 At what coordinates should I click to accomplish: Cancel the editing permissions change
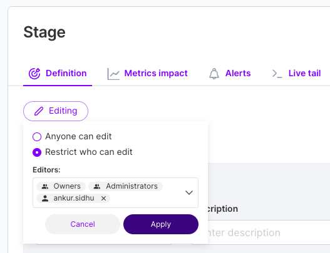click(x=83, y=224)
